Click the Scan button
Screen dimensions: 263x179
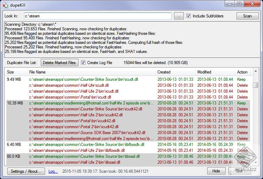point(247,16)
